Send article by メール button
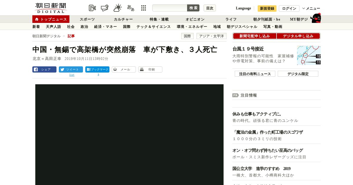The height and width of the screenshot is (185, 353). point(124,70)
